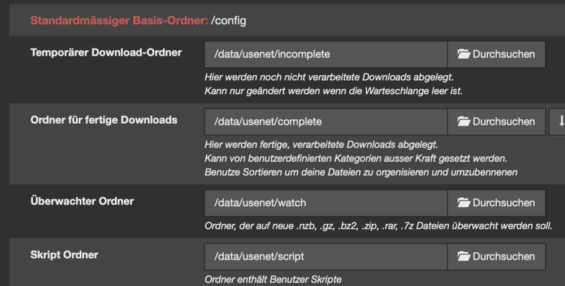Browse for the Überwachter Ordner folder

(x=496, y=203)
